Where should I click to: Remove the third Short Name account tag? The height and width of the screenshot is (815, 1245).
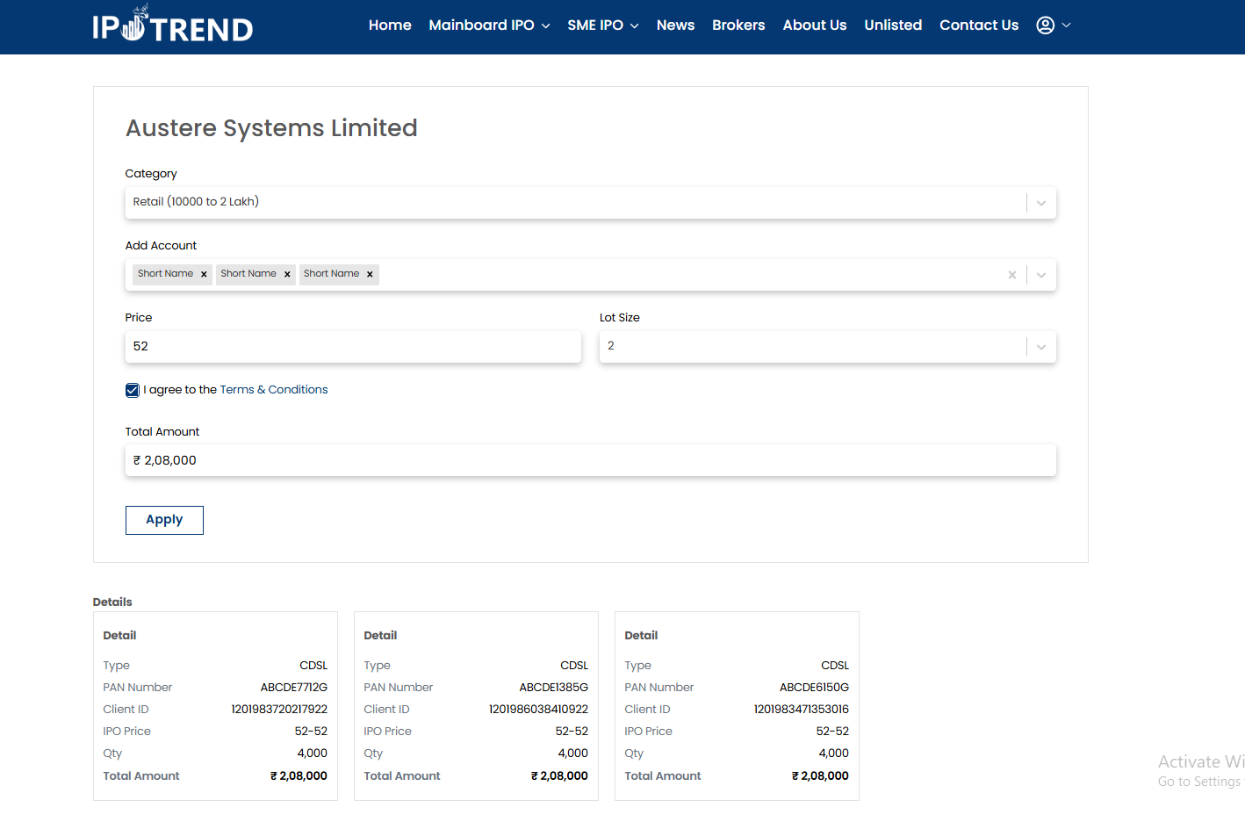[x=370, y=274]
